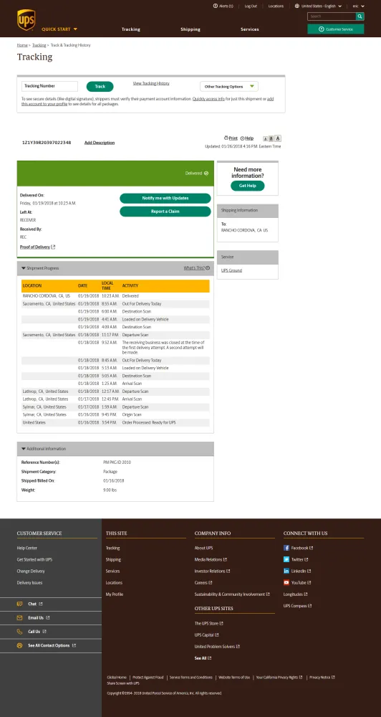Open the Locations link in header
This screenshot has width=381, height=717.
(x=276, y=6)
